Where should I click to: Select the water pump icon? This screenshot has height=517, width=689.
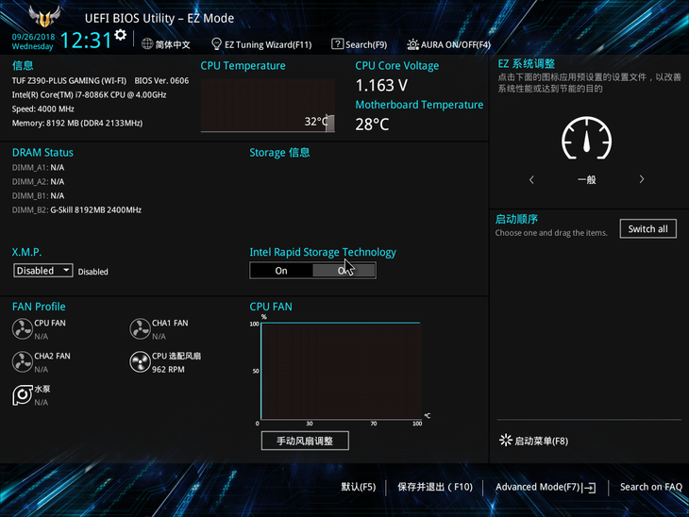pos(23,395)
